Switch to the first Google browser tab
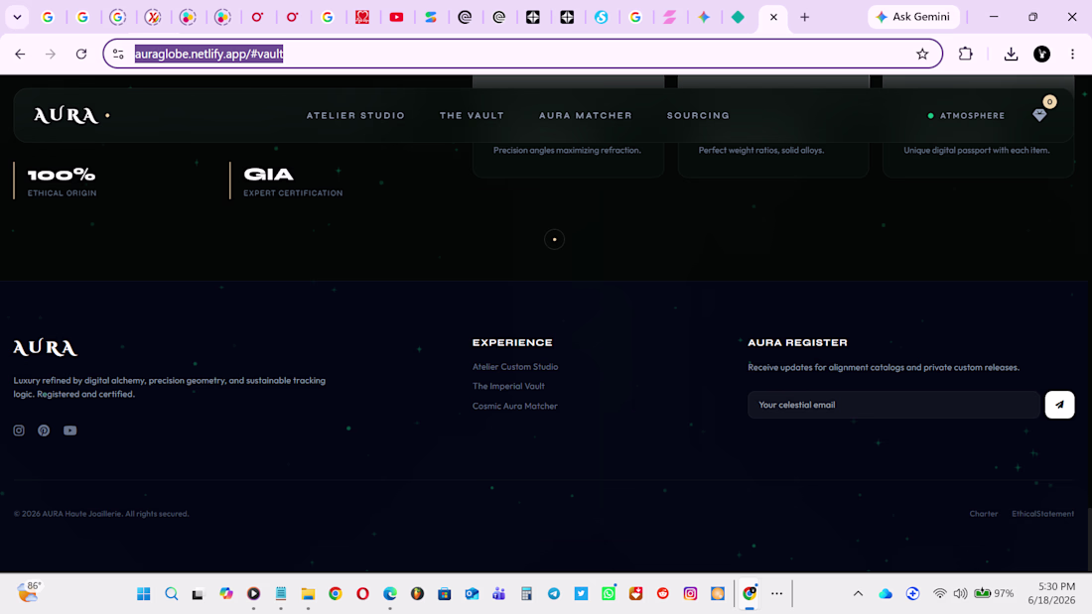 (48, 17)
